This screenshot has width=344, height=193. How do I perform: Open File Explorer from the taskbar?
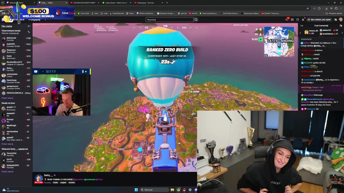point(172,190)
